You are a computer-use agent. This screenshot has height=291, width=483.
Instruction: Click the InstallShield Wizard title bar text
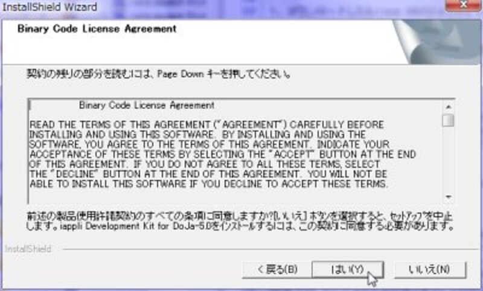click(50, 7)
